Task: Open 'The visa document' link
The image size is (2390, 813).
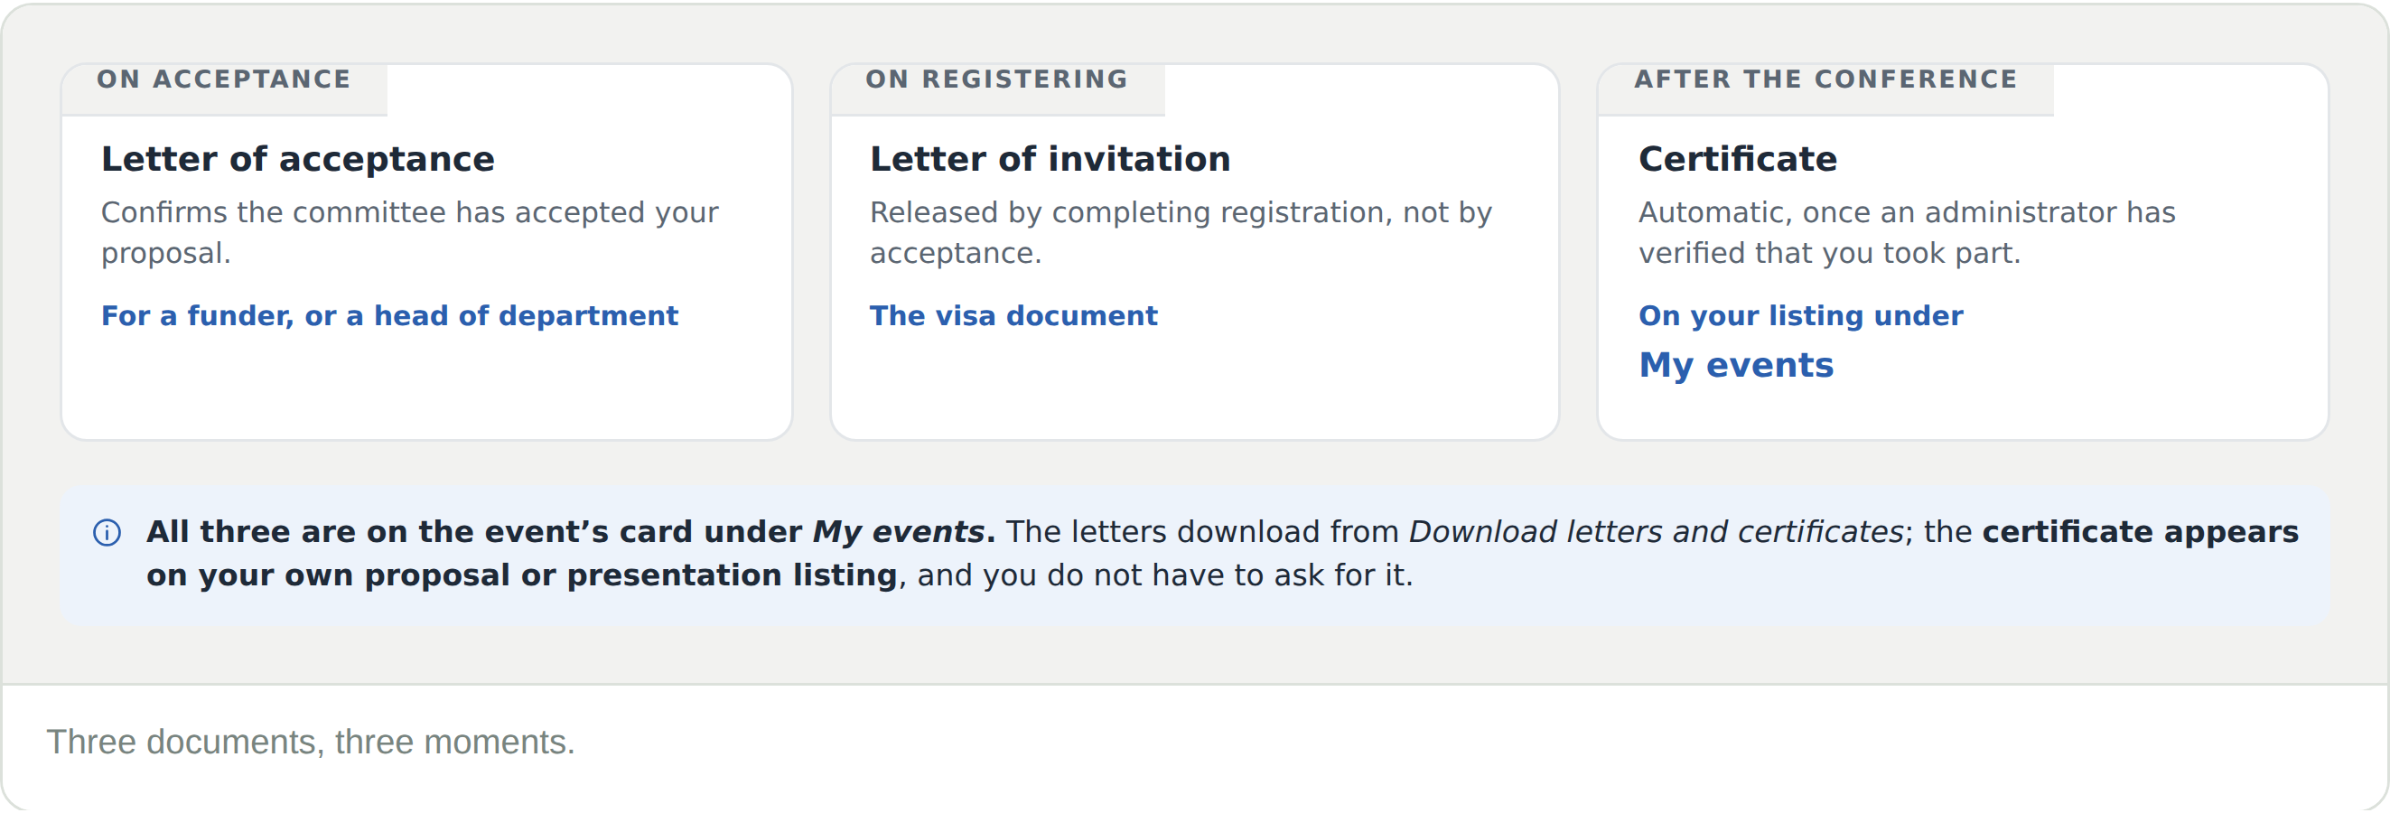Action: [x=1013, y=316]
